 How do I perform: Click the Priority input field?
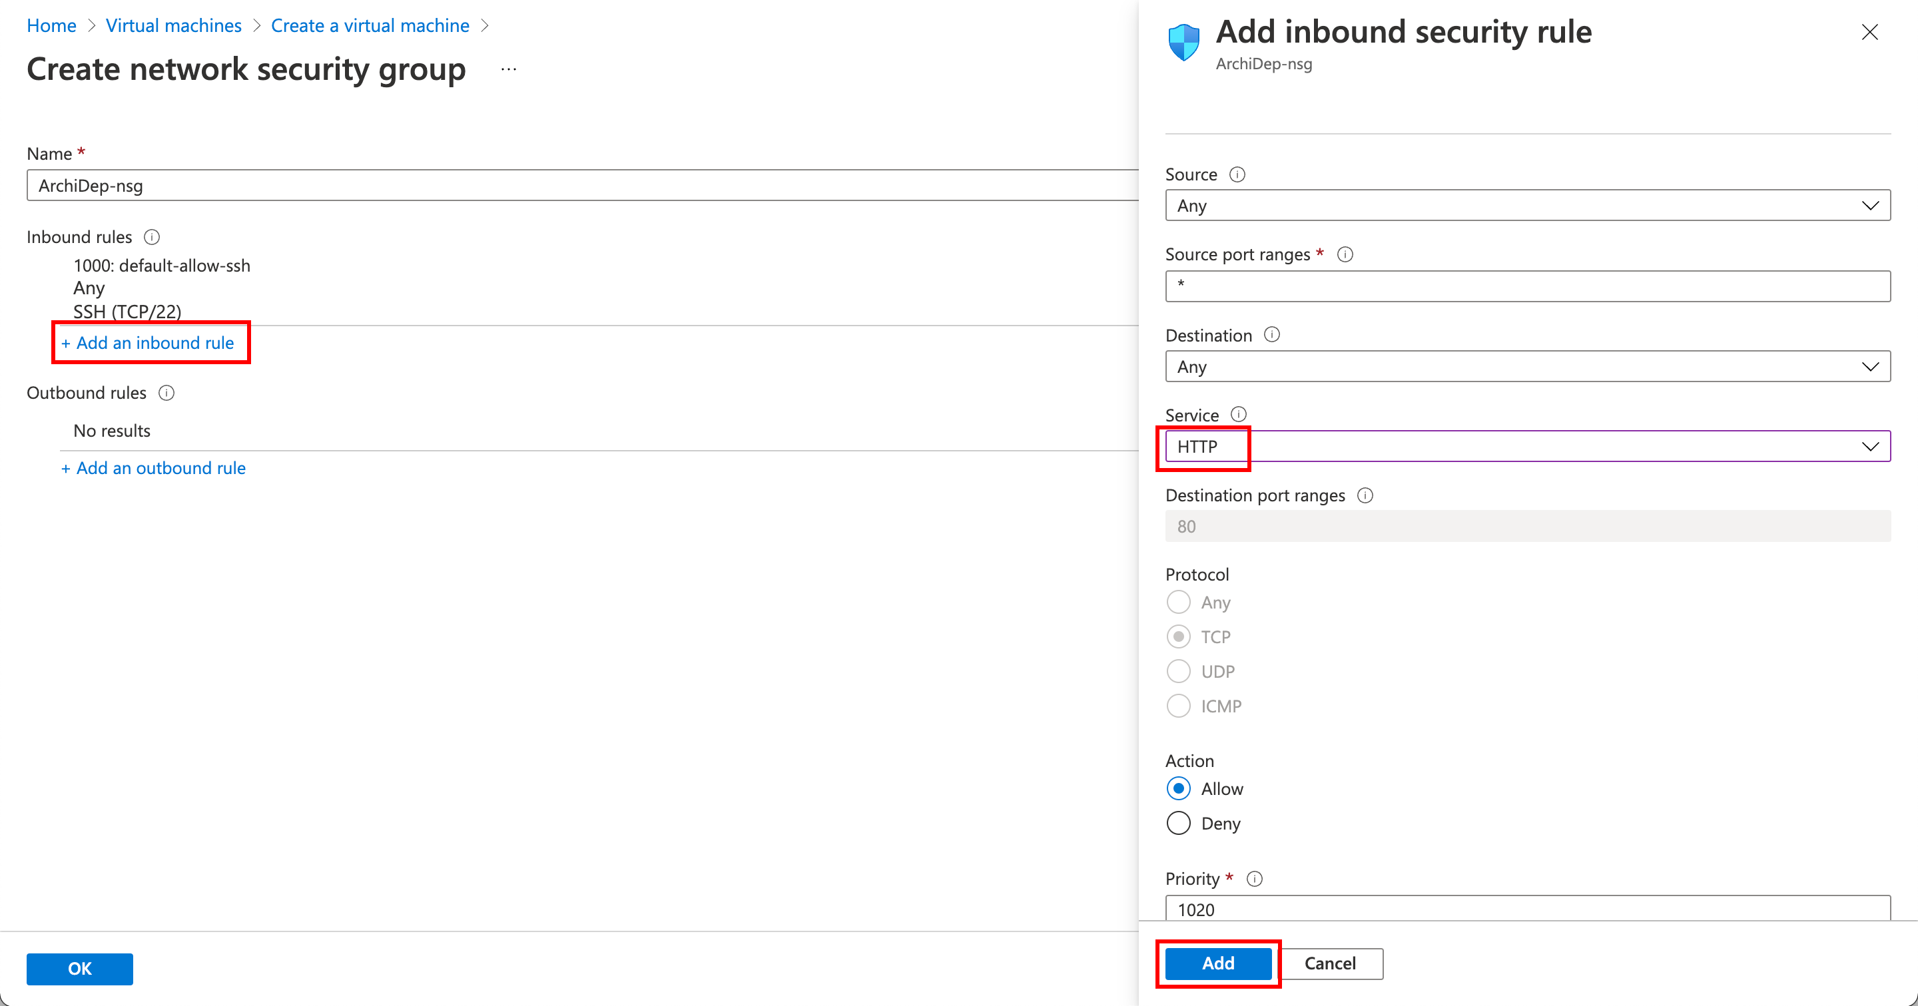1526,909
